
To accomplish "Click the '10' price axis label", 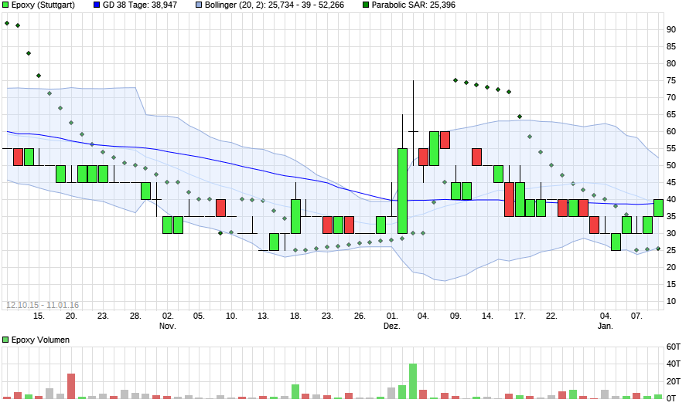I will click(x=671, y=301).
